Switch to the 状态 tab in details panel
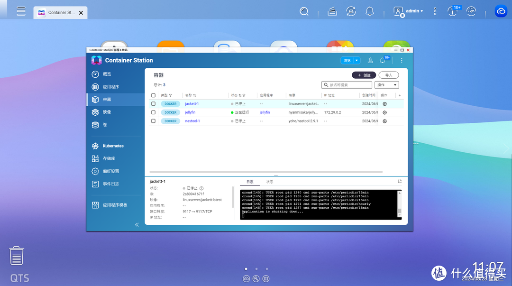The image size is (512, 286). coord(269,182)
